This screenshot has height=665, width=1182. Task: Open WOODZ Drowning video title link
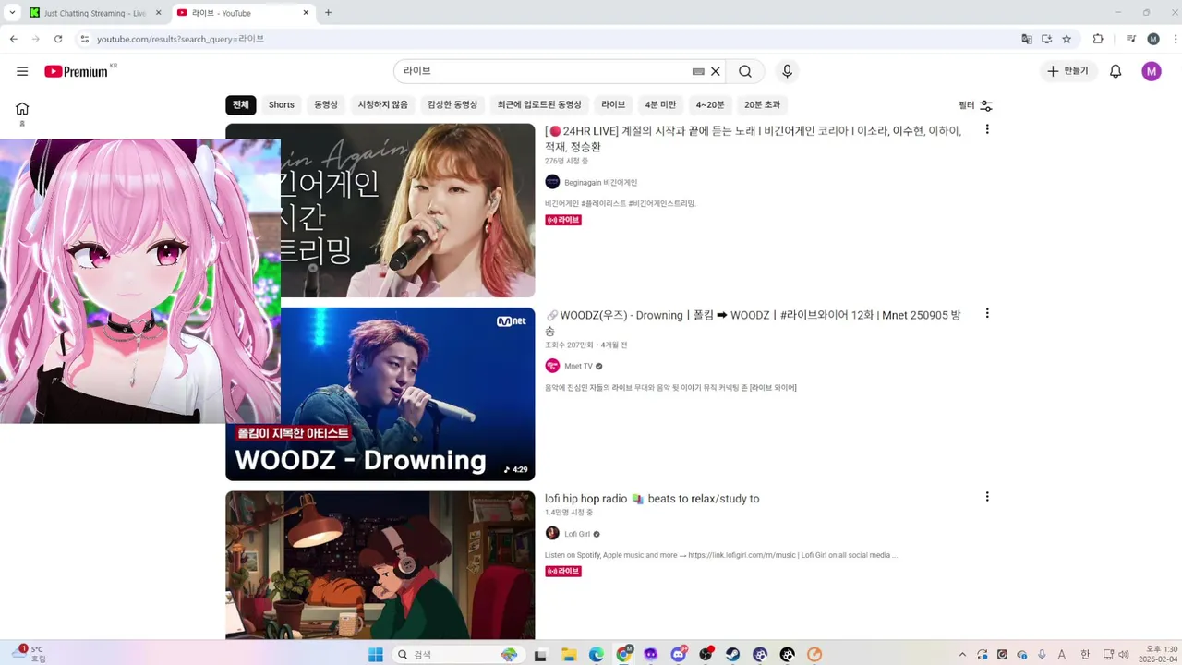[x=753, y=322]
